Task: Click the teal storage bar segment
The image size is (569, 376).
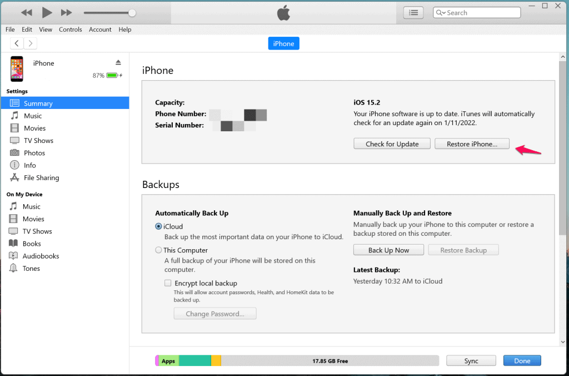Action: [x=195, y=361]
